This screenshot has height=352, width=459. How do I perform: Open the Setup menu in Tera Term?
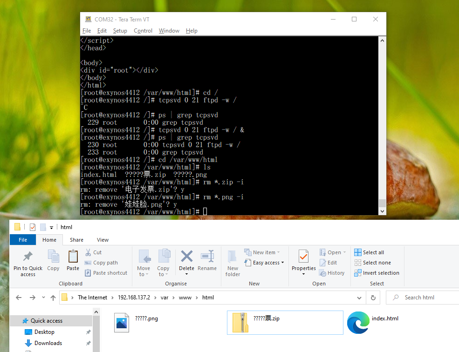120,30
